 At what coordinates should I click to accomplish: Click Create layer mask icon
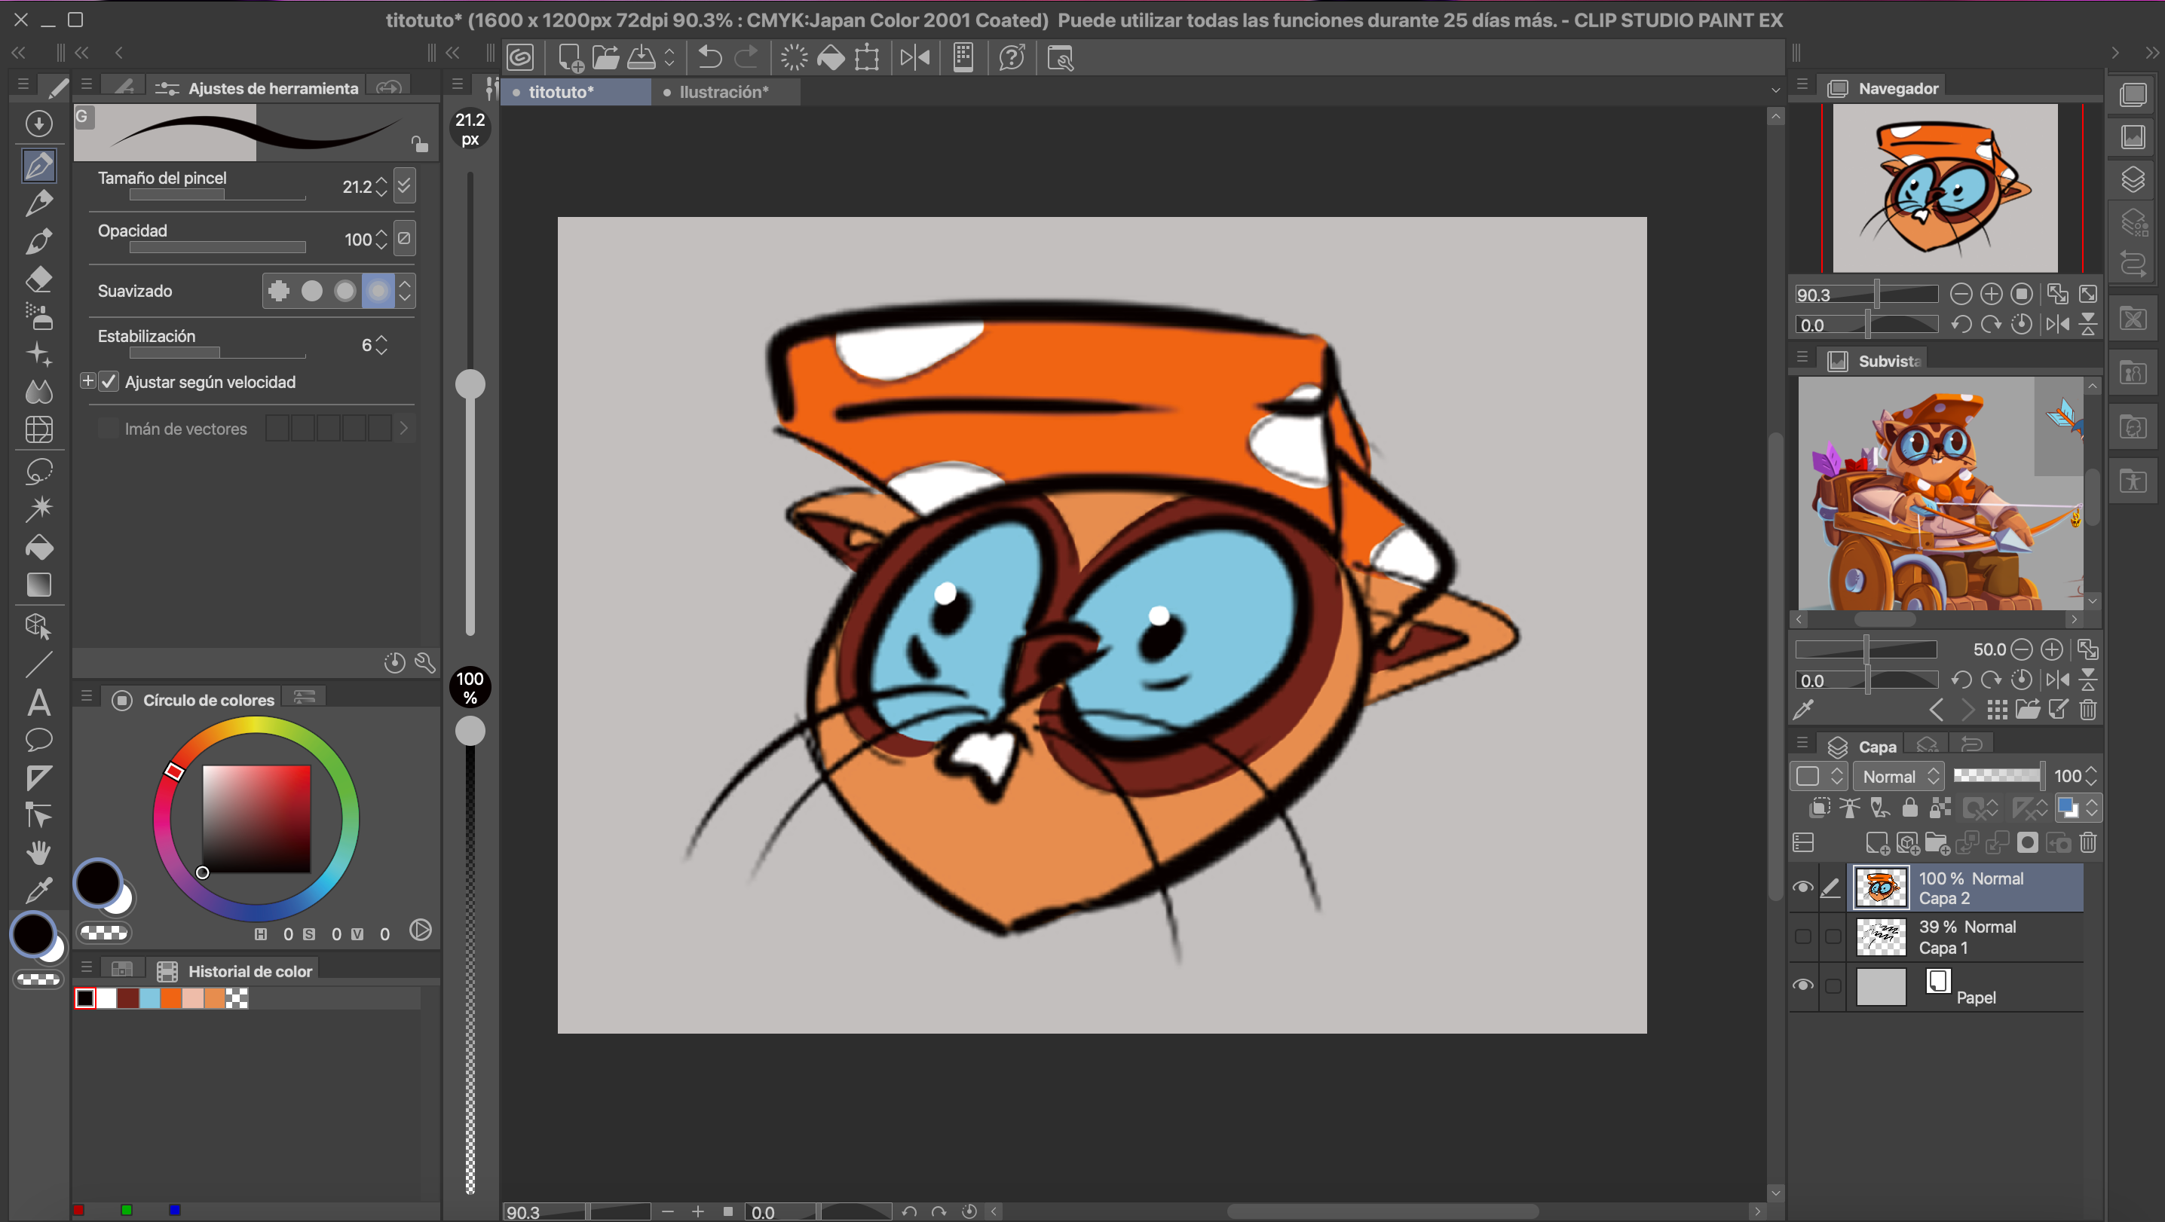(2028, 842)
